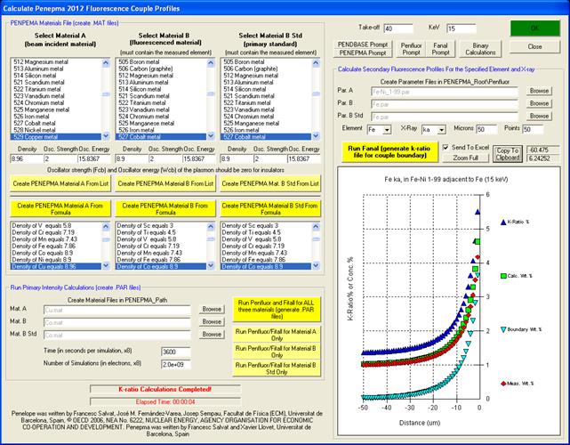
Task: Open the PENEPMA Prompt
Action: click(x=363, y=53)
